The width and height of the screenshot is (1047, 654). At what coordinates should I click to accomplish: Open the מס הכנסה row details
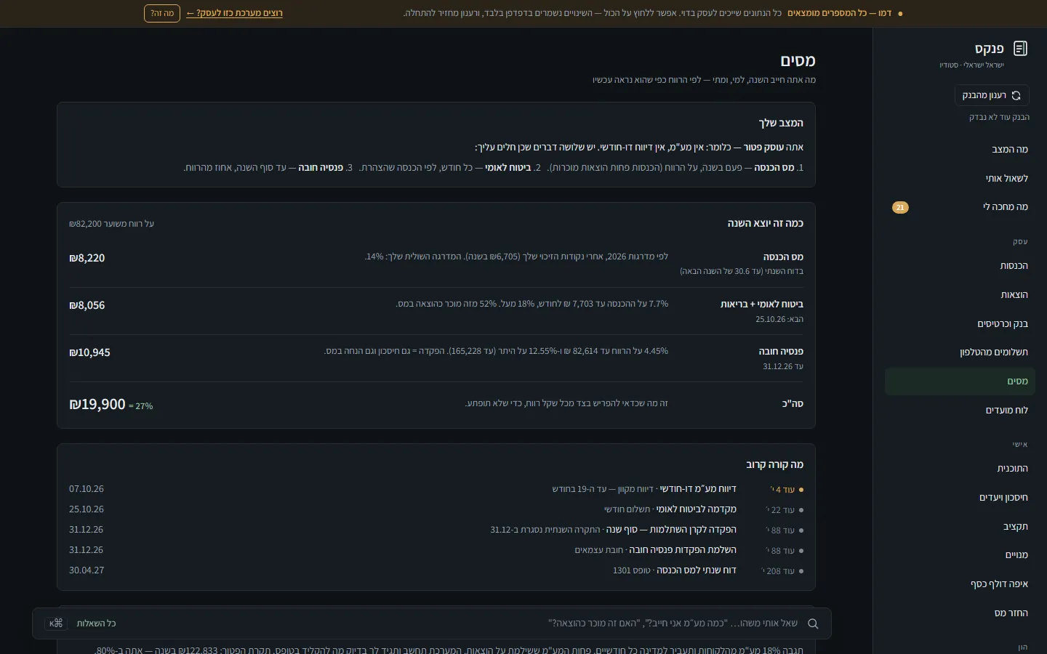(436, 264)
